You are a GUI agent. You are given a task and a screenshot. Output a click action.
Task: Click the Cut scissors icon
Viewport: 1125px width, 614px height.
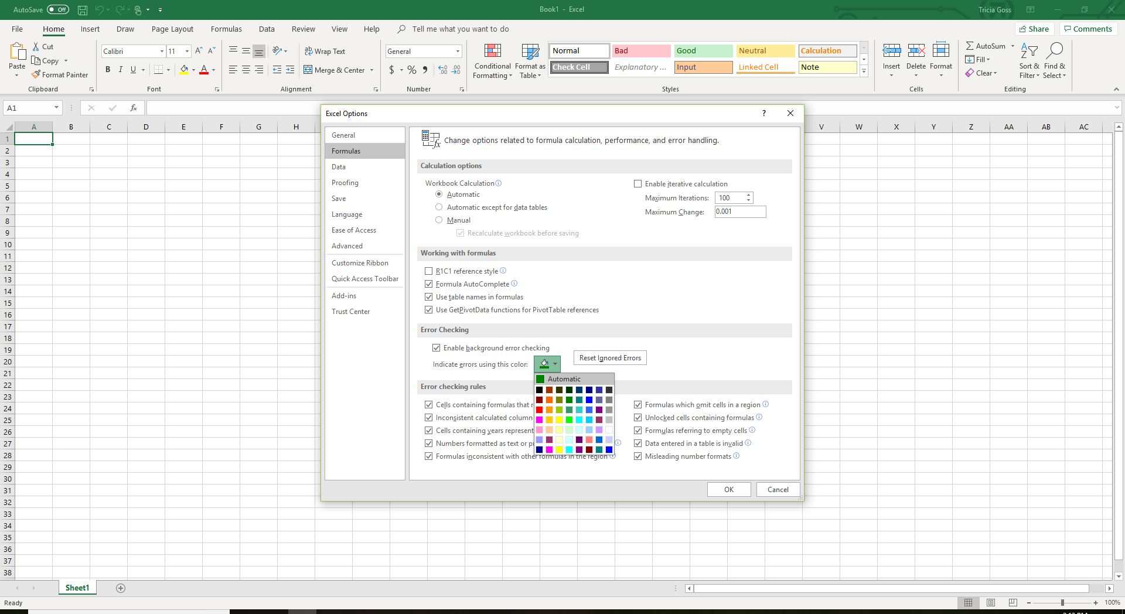36,47
